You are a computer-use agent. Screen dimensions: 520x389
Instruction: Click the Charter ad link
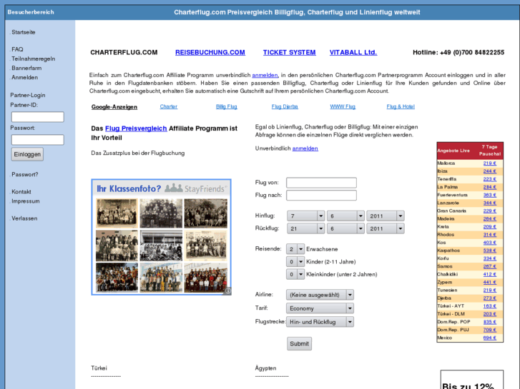coord(169,106)
